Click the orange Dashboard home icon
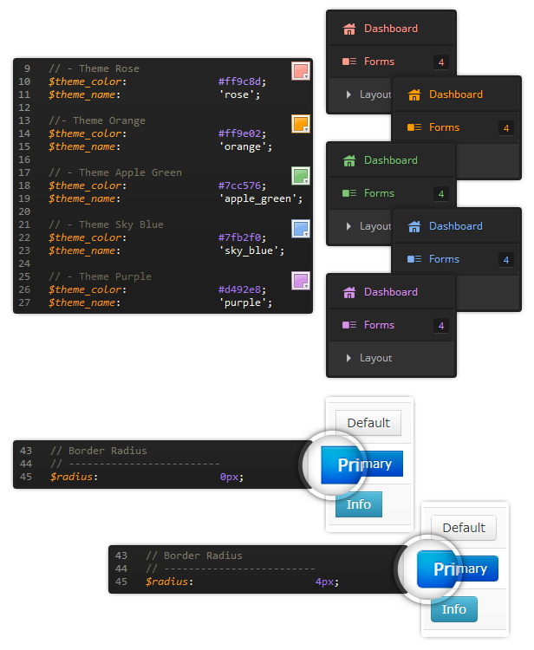This screenshot has height=650, width=534. pyautogui.click(x=414, y=94)
